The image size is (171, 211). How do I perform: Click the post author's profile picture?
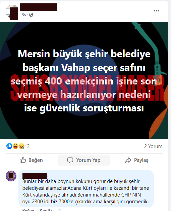pyautogui.click(x=12, y=12)
